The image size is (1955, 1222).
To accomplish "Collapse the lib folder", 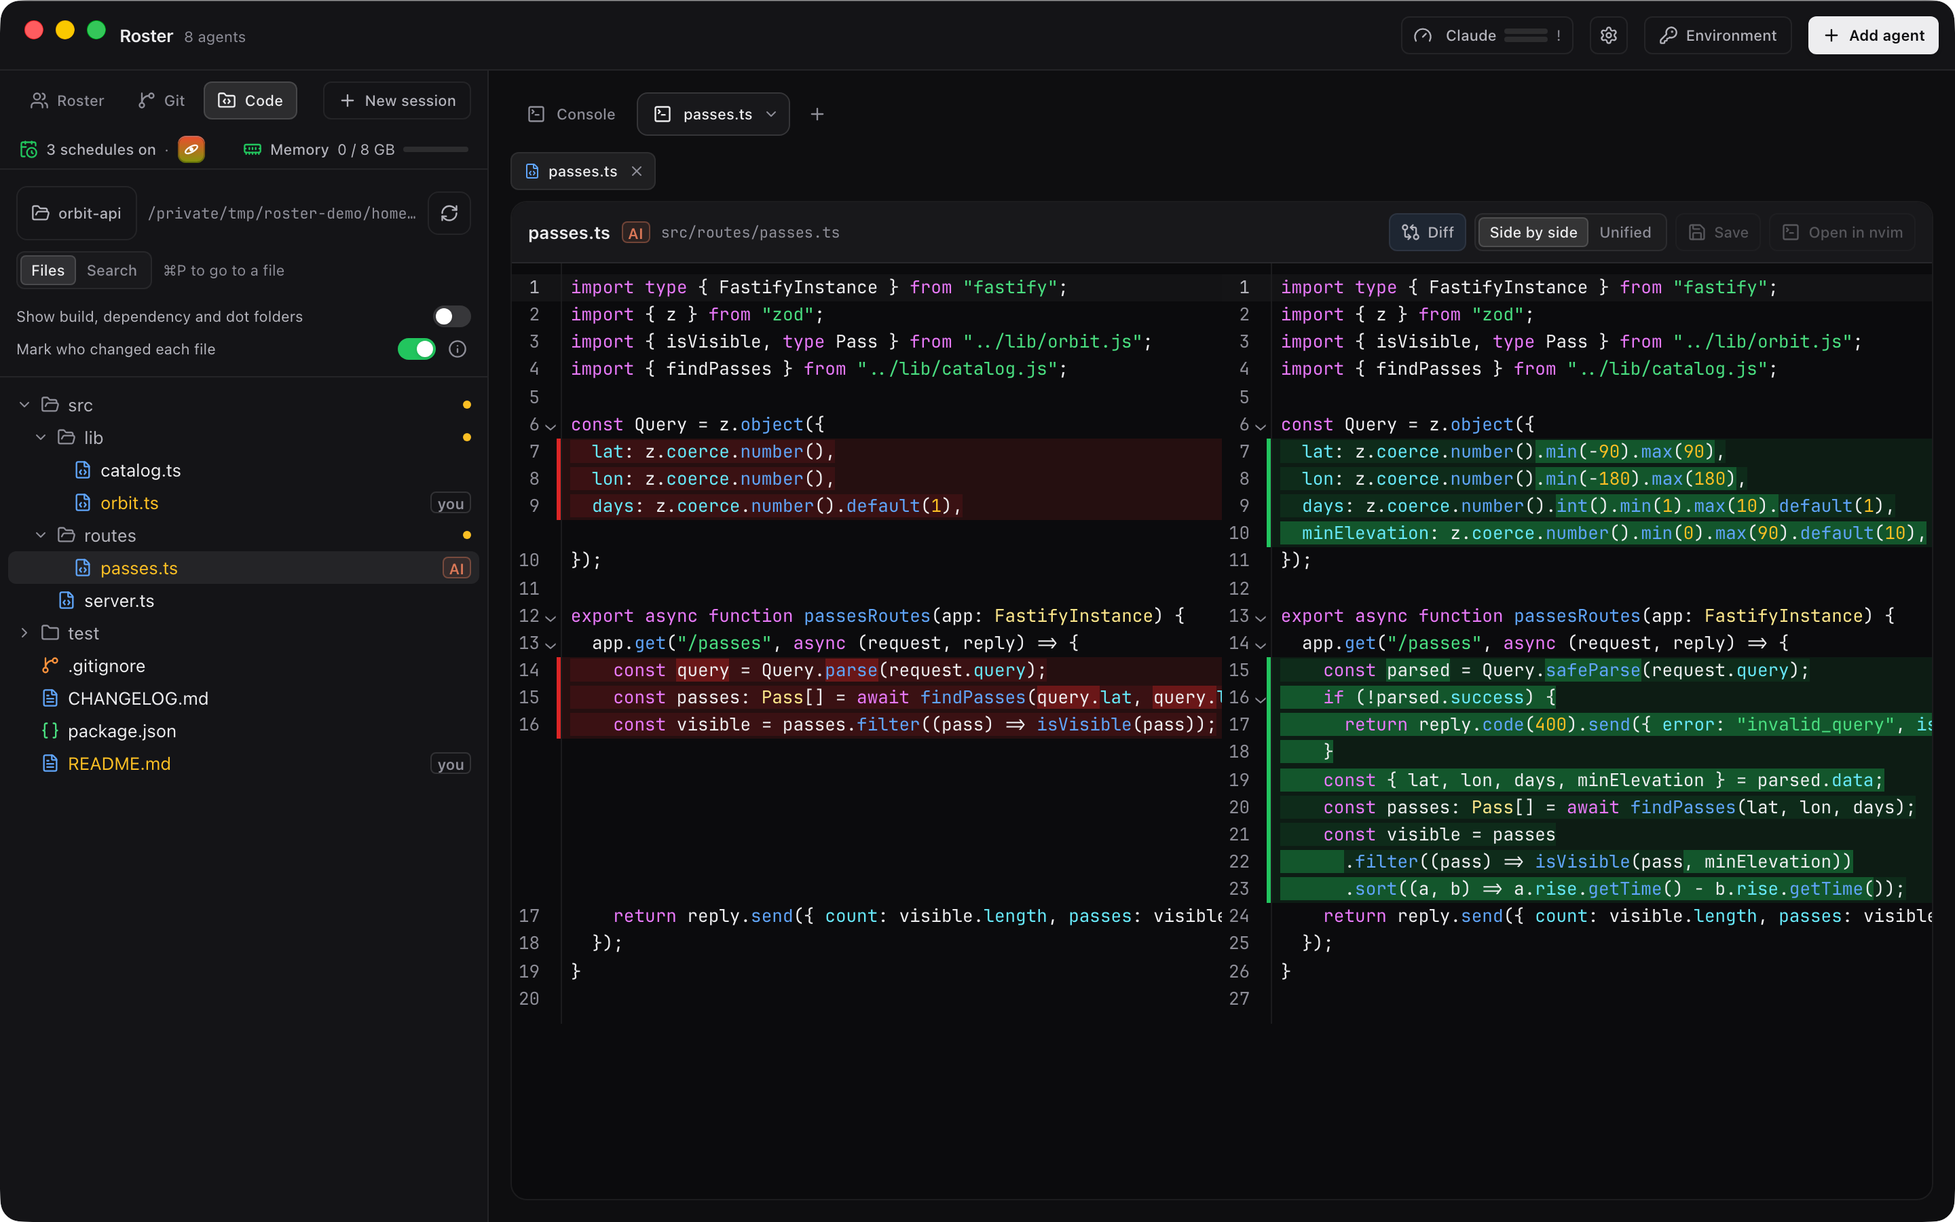I will pyautogui.click(x=41, y=437).
